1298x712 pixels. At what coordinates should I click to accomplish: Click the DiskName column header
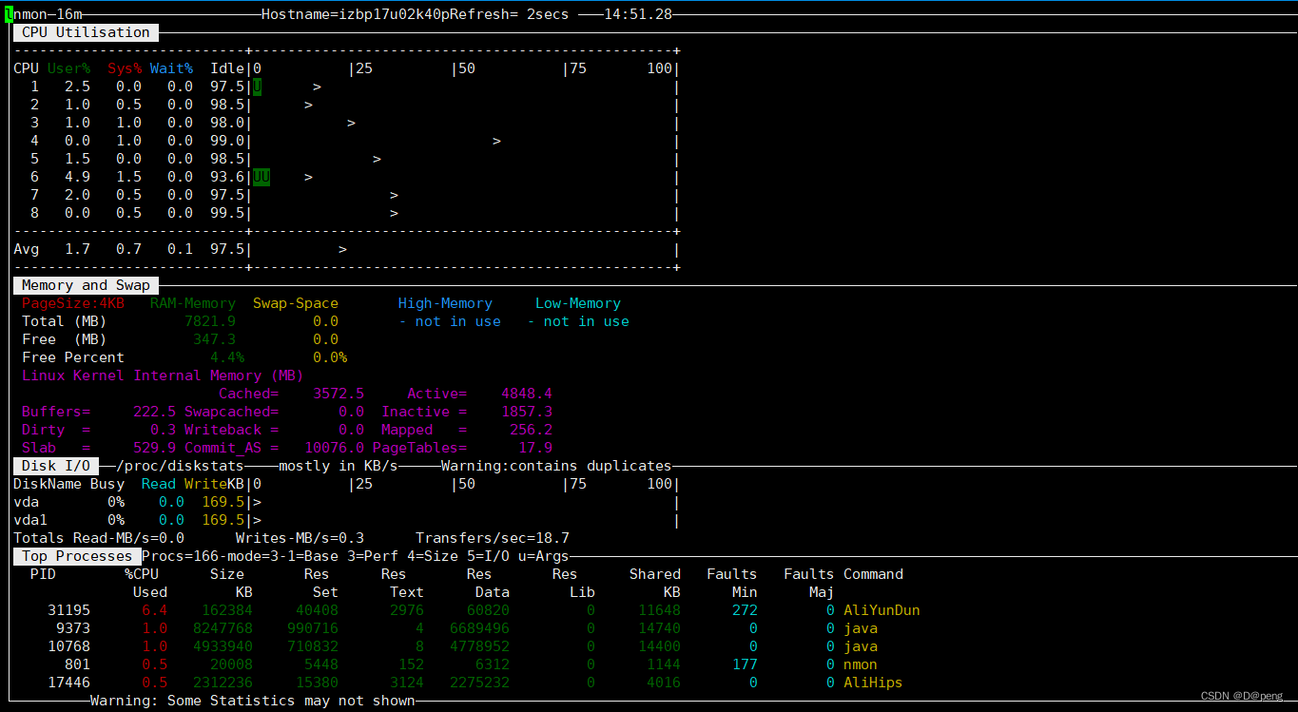pos(48,484)
